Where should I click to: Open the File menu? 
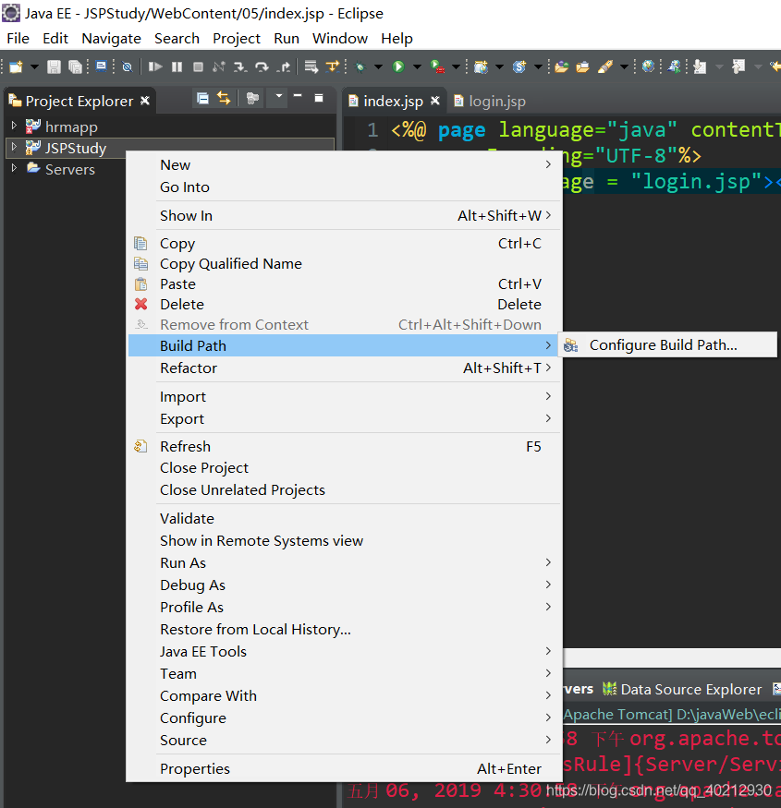[18, 39]
